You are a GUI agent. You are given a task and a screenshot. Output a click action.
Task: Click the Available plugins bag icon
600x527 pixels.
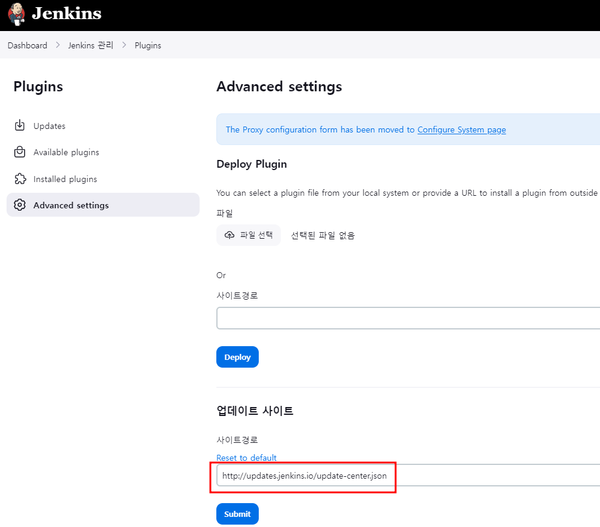20,152
